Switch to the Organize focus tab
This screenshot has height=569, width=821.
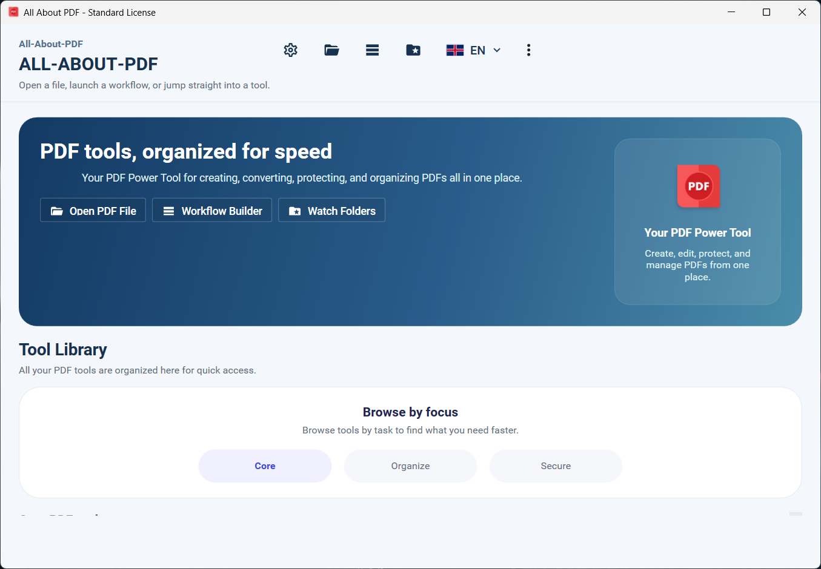coord(411,466)
